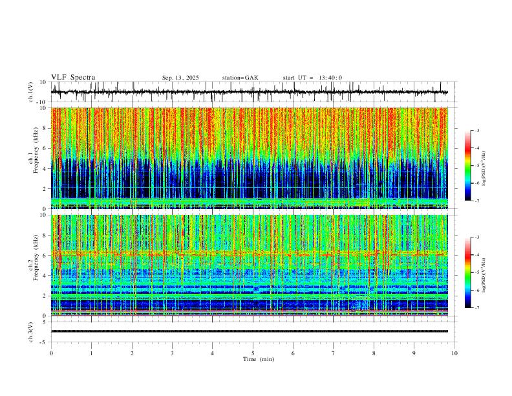The image size is (512, 396).
Task: Click the ch.1 "Frequency (kHz)" axis label
Action: click(x=36, y=150)
